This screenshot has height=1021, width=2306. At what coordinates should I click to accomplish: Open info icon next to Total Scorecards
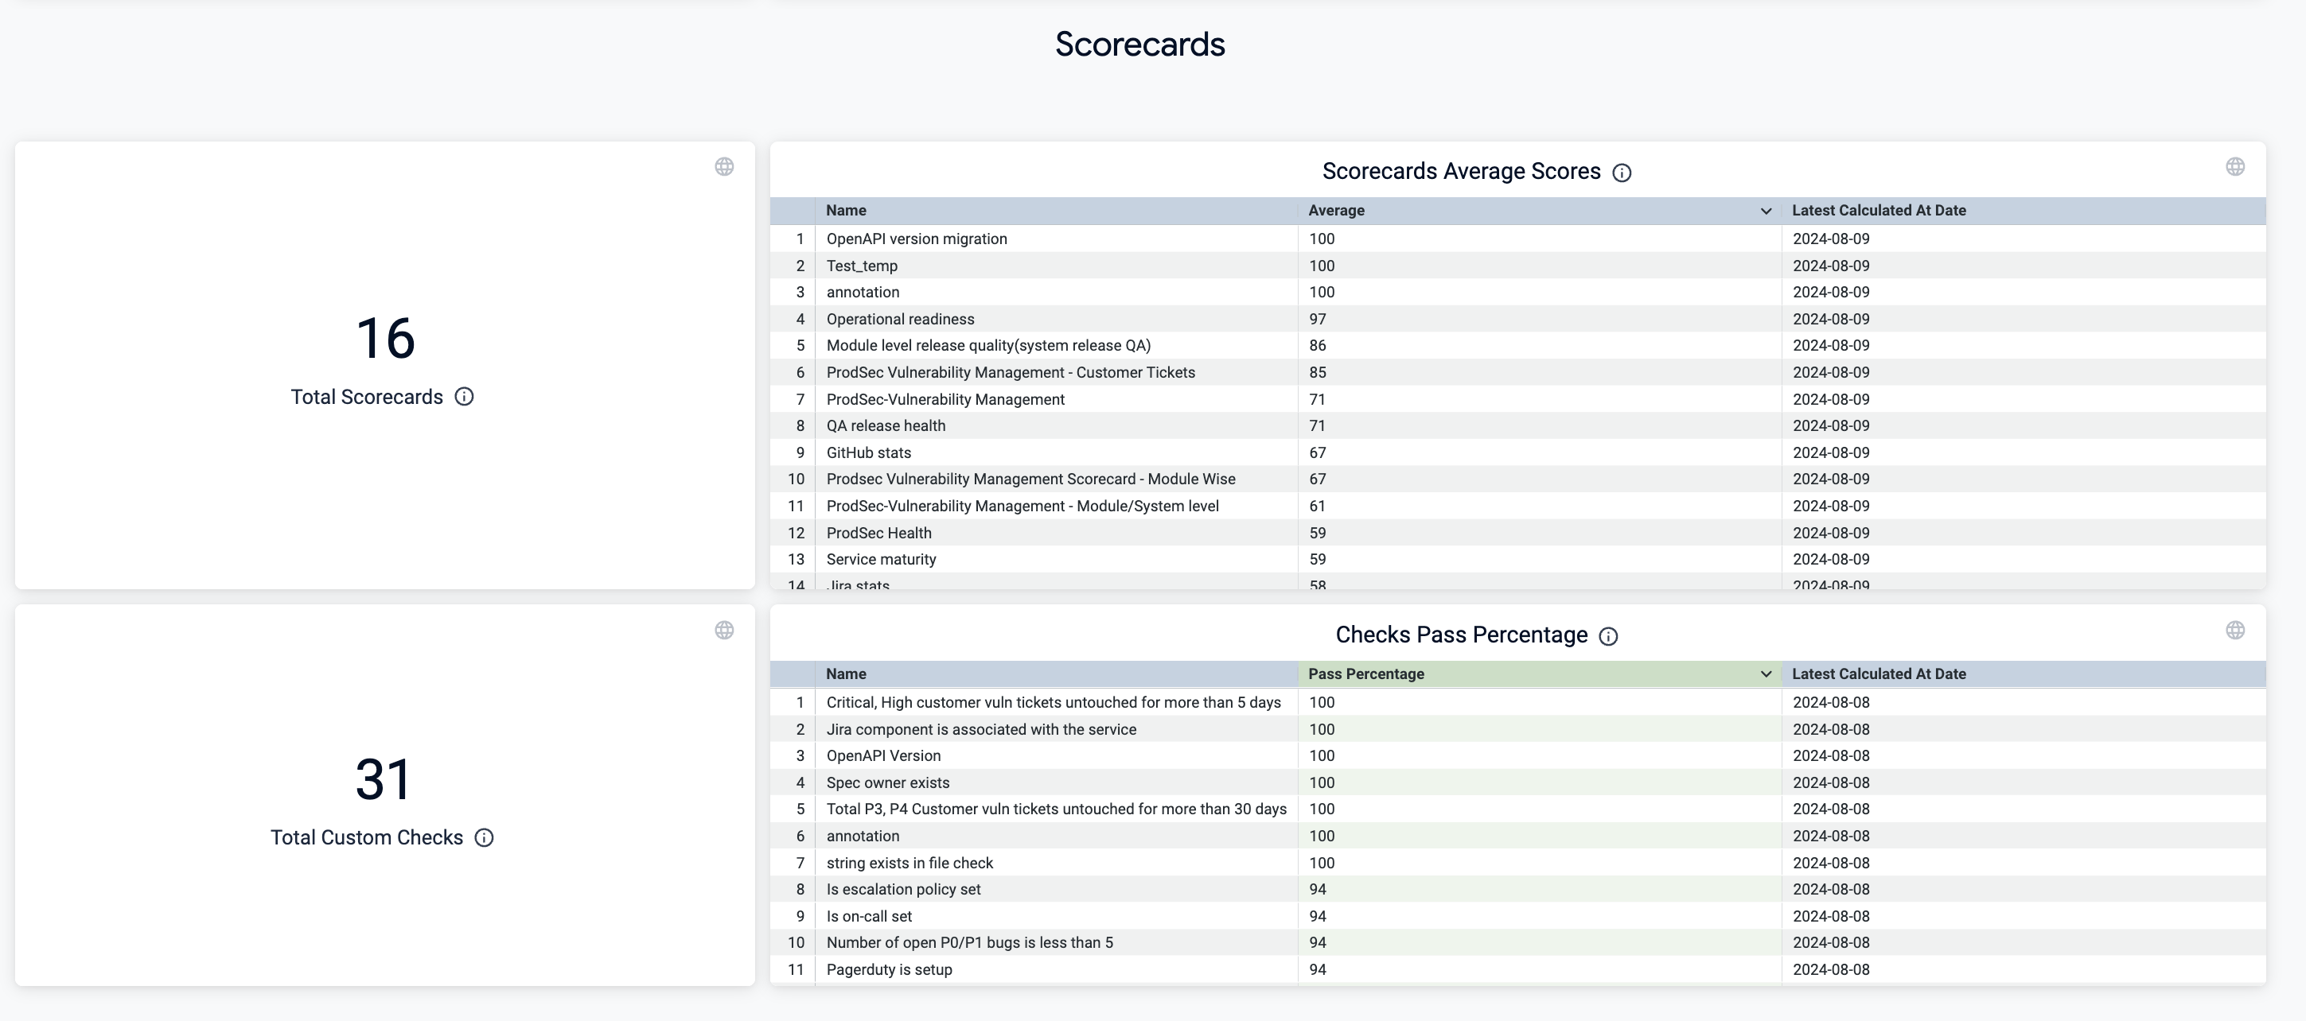tap(464, 397)
